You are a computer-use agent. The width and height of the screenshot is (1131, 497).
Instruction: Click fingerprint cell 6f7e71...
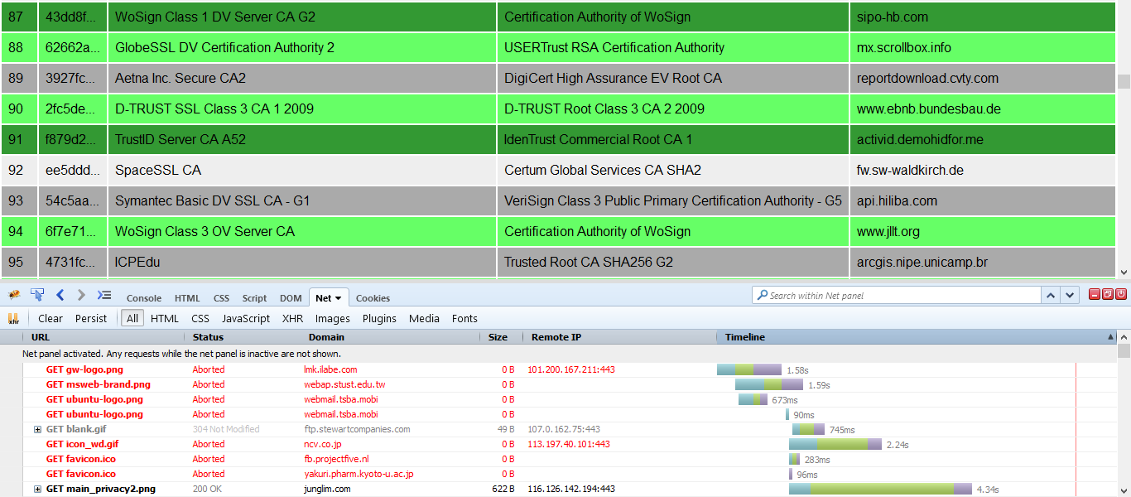point(73,231)
